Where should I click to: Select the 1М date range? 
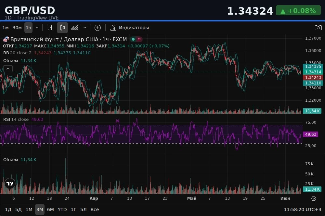click(29, 210)
